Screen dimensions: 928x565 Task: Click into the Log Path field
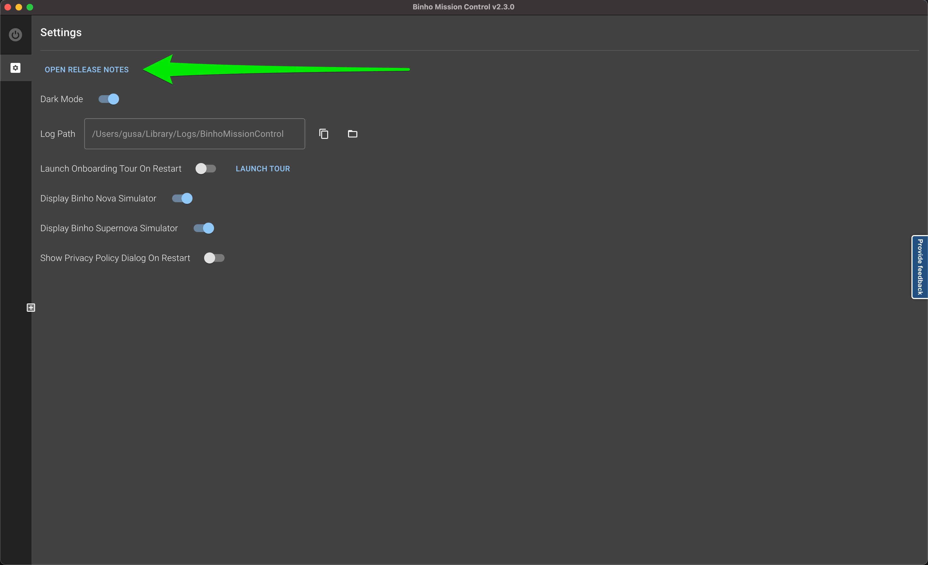coord(195,134)
